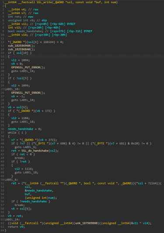Click the '(unsigned int)num);' argument

[x=41, y=198]
